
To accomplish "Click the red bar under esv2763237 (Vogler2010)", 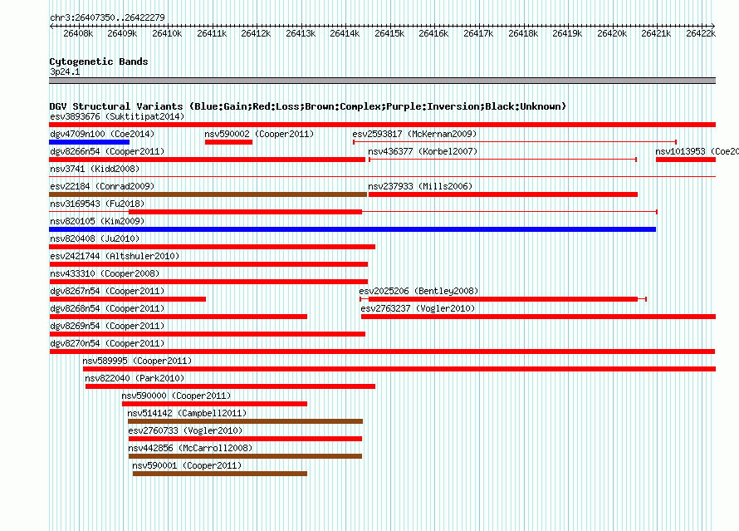I will point(538,317).
